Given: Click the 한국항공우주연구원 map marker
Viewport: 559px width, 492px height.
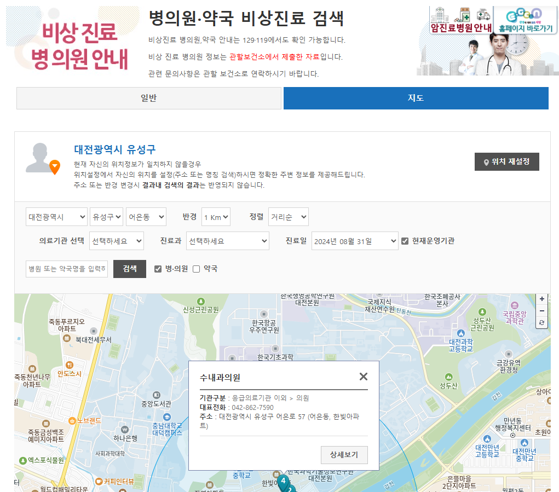Looking at the screenshot, I should tap(264, 314).
